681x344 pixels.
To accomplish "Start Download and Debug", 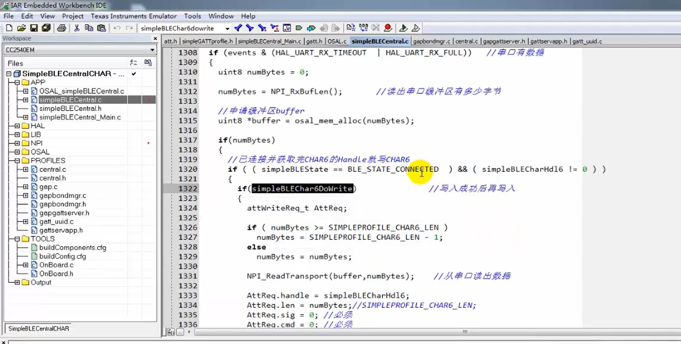I will pos(403,28).
